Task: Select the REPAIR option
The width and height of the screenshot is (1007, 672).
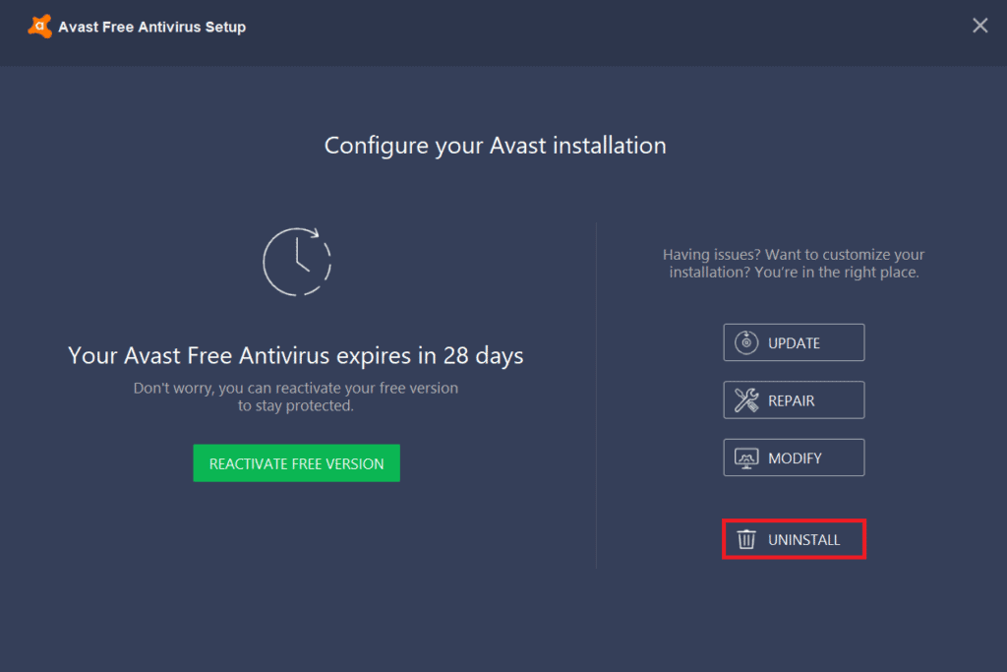Action: click(794, 399)
